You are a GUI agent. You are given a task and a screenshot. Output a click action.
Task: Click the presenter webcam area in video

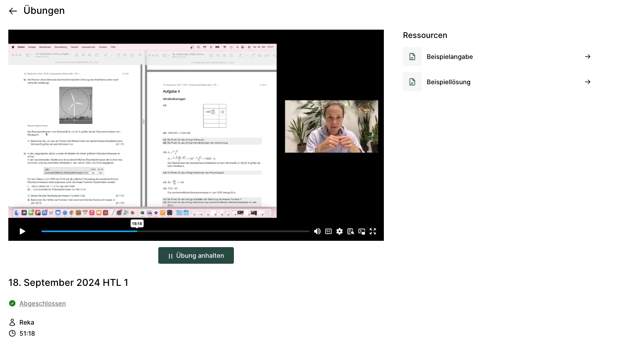click(332, 126)
